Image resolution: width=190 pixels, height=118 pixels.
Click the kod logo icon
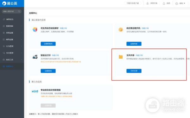tap(35, 91)
